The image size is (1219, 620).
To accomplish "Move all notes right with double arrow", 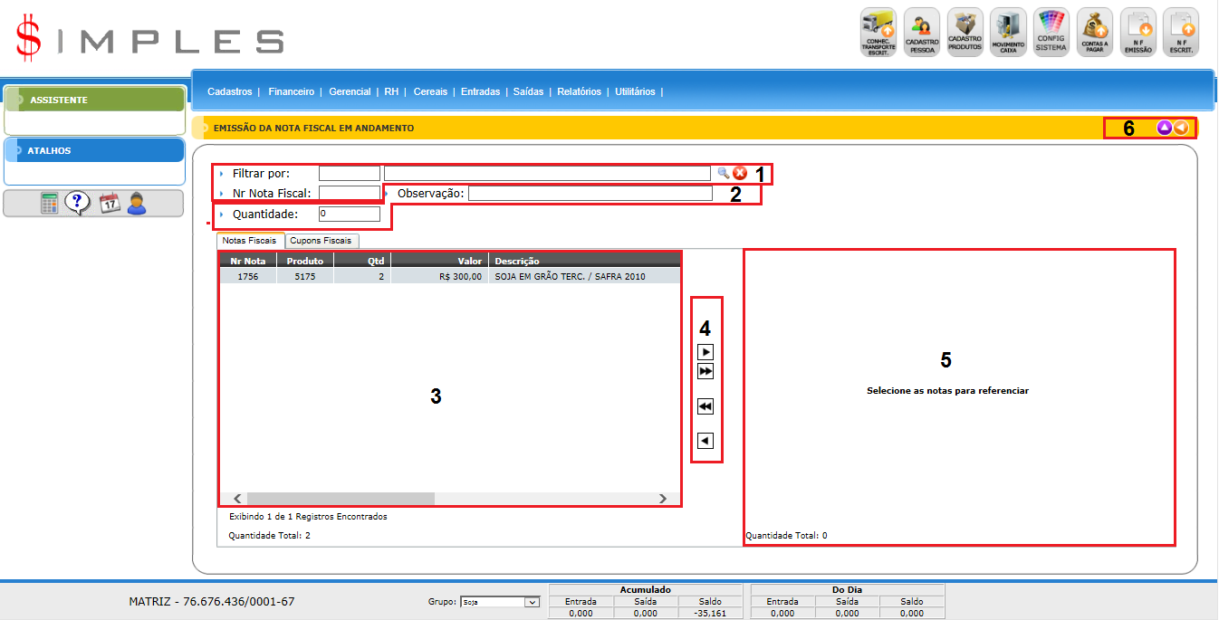I will point(705,372).
